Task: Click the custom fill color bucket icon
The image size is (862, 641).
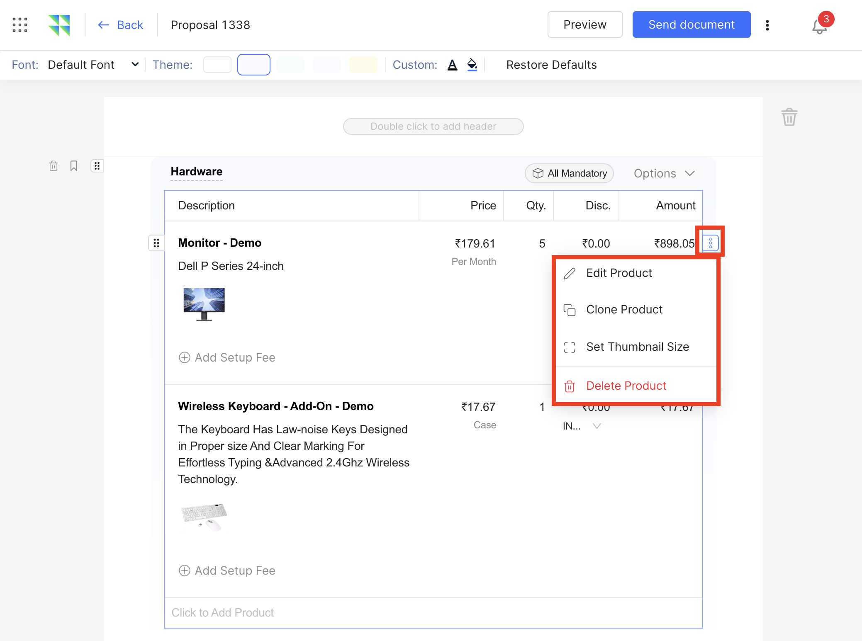Action: click(x=472, y=65)
